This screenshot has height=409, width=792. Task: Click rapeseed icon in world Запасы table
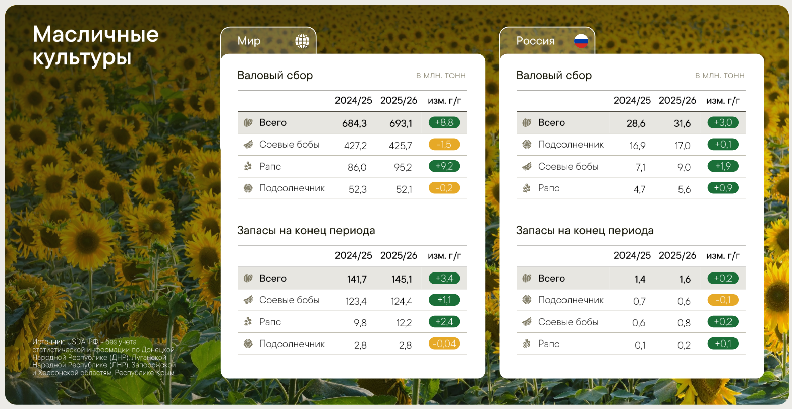(x=248, y=322)
